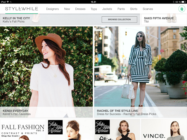
Task: Open the Skirts category
Action: pyautogui.click(x=134, y=9)
